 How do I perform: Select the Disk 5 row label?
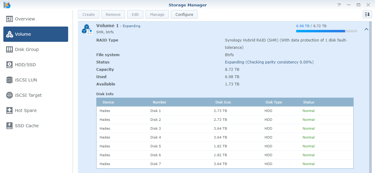click(156, 146)
